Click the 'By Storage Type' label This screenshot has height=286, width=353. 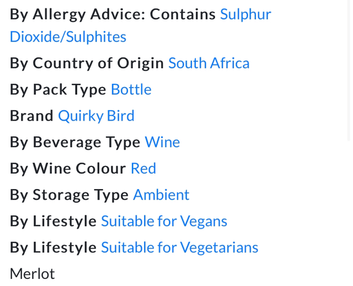[69, 195]
